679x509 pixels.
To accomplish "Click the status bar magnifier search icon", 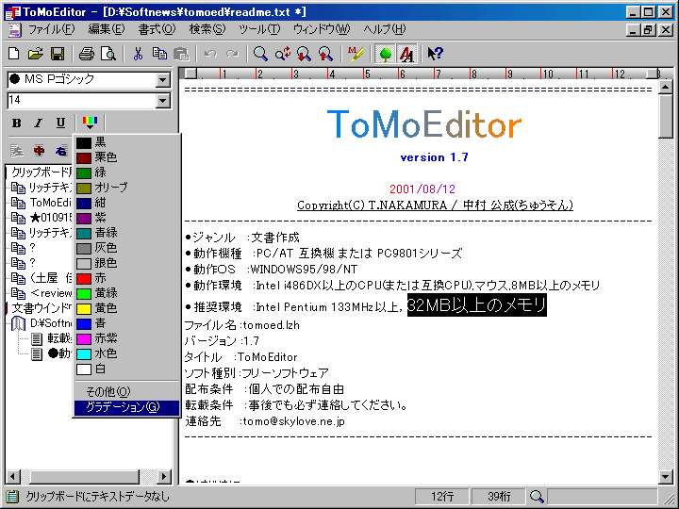I will 537,497.
